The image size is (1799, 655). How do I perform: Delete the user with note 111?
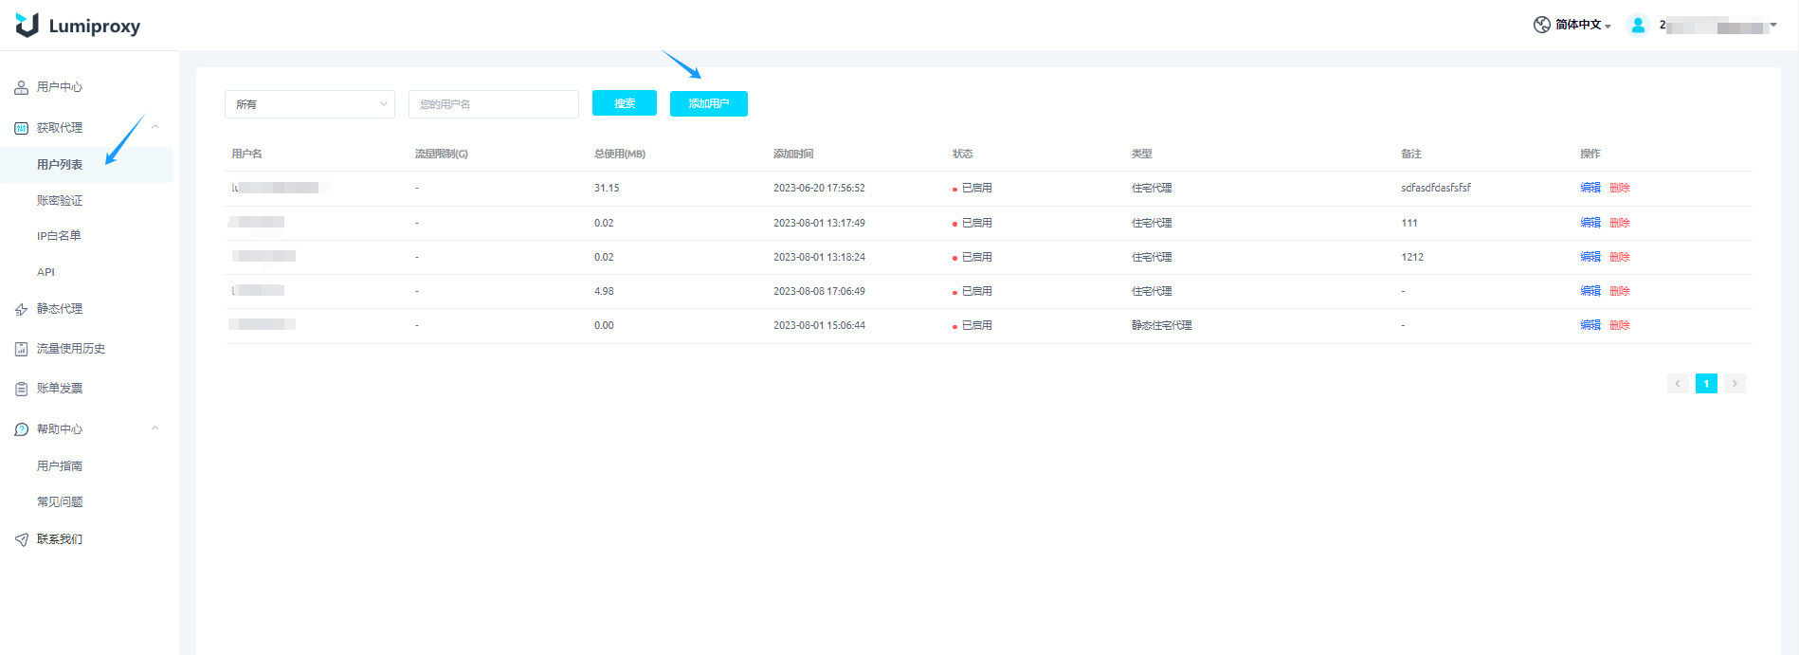point(1620,223)
